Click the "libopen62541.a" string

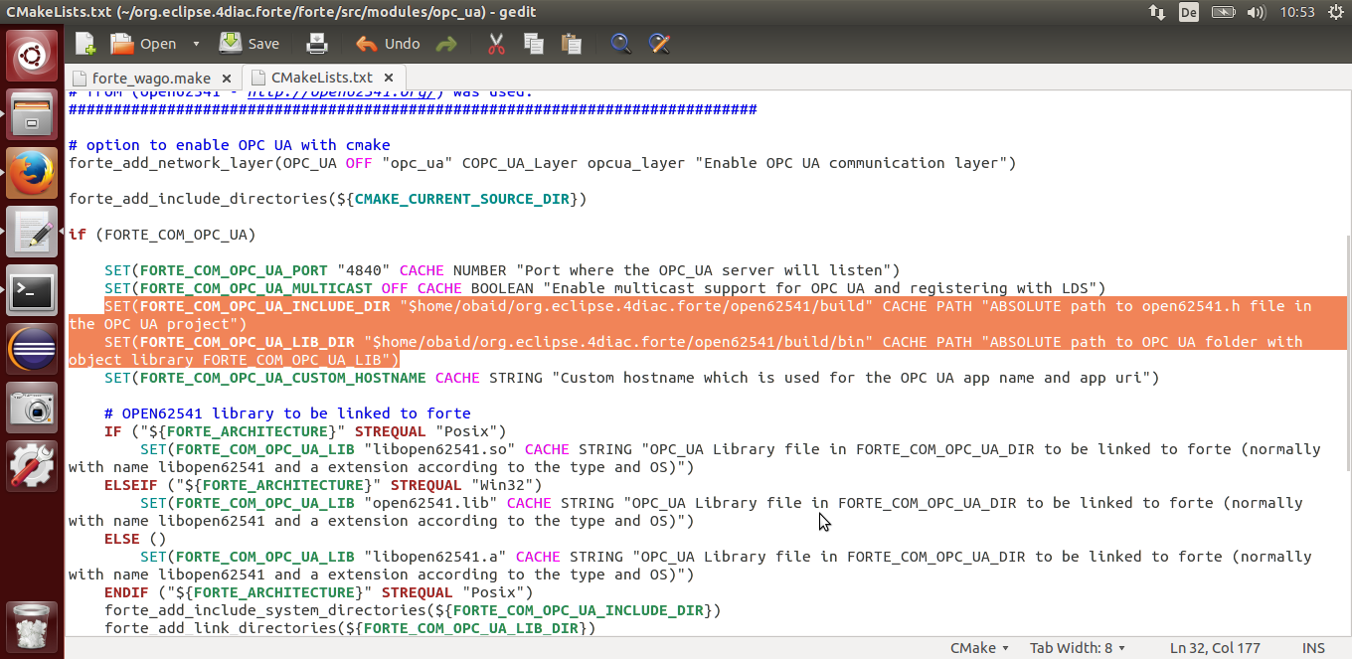click(x=435, y=557)
